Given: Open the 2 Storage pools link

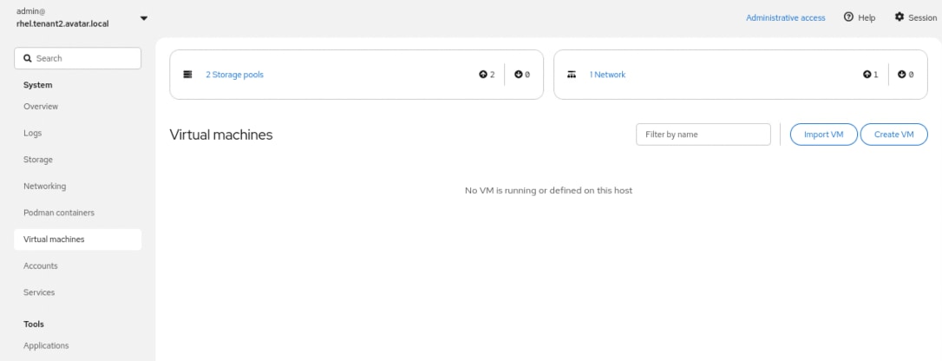Looking at the screenshot, I should coord(234,75).
